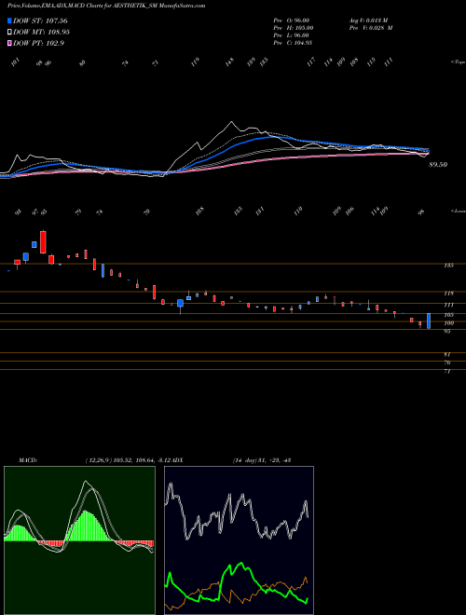Click the '81' price level label
466x615 pixels.
coord(446,354)
